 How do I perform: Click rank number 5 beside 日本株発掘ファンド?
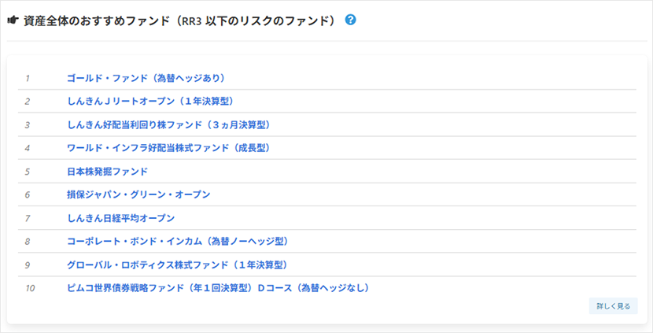(x=28, y=171)
